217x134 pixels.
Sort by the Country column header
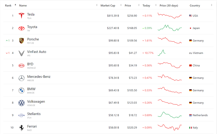[x=195, y=5]
